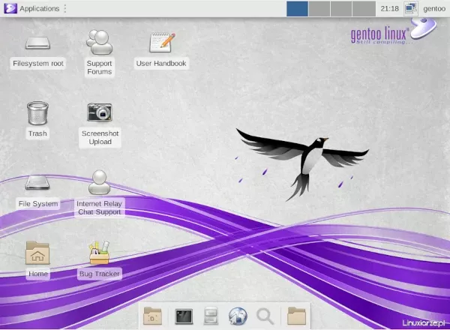Click the 21:18 clock in panel
Viewport: 450px width, 330px height.
coord(389,8)
